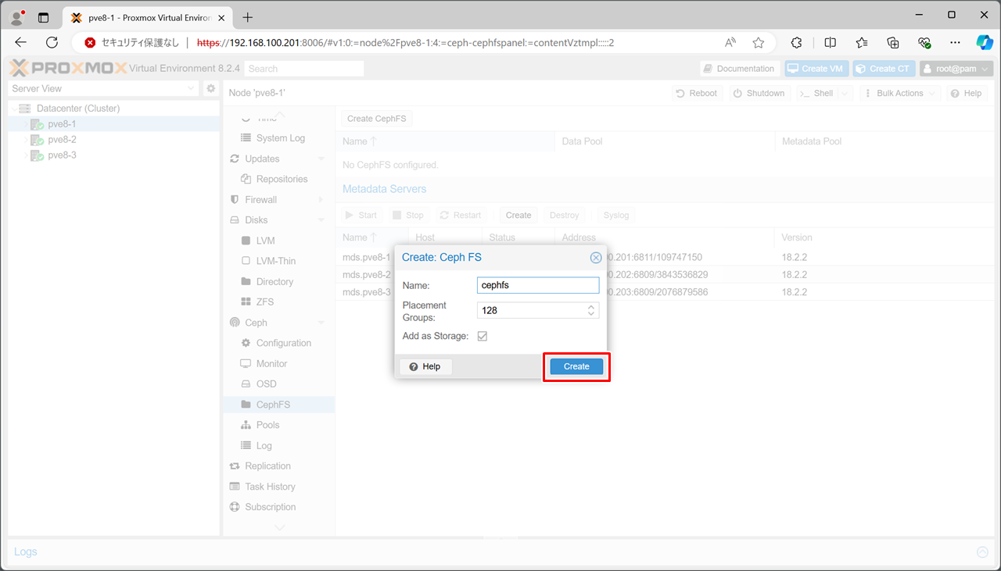This screenshot has width=1001, height=571.
Task: Open the OSD section in Ceph menu
Action: pyautogui.click(x=266, y=384)
